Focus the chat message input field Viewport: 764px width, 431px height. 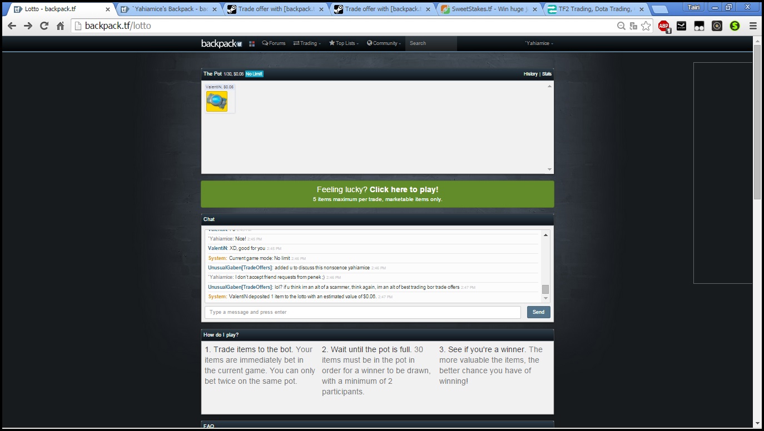tap(363, 312)
